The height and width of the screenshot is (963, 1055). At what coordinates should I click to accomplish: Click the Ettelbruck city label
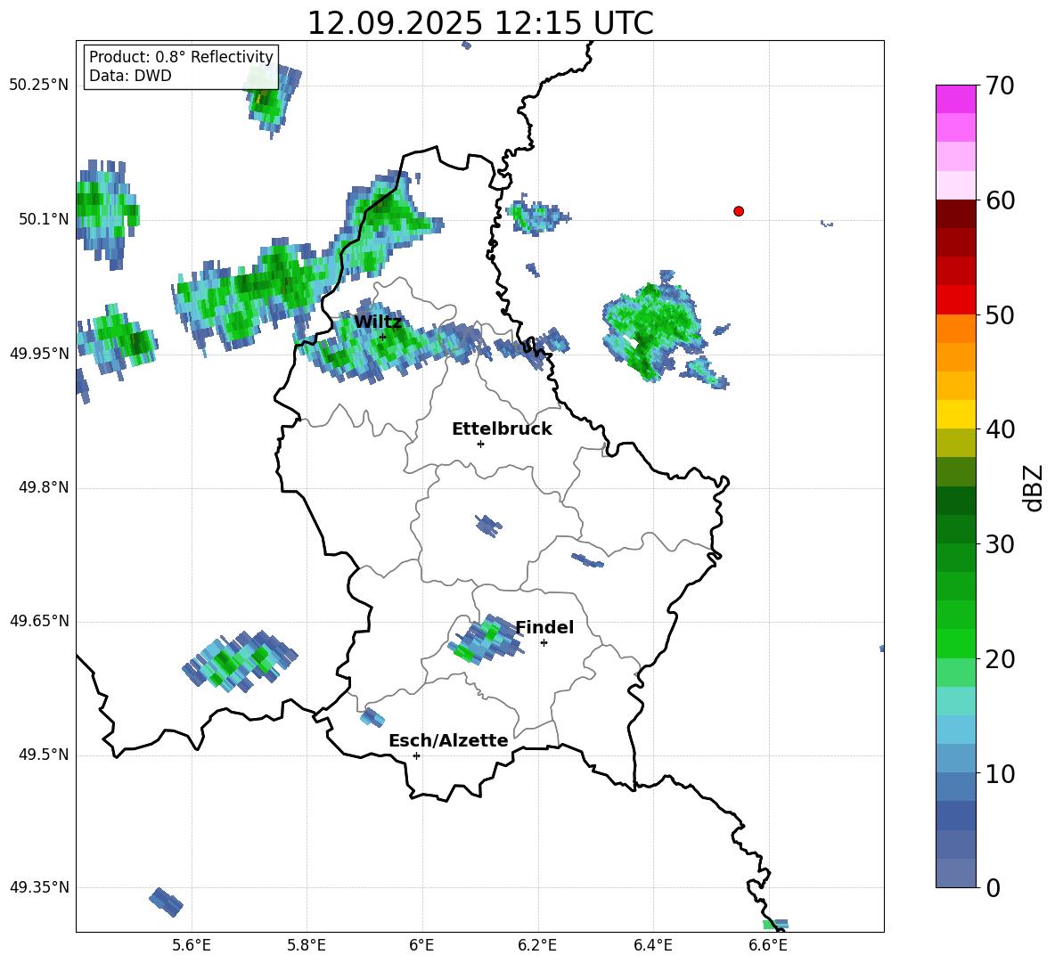pos(502,429)
